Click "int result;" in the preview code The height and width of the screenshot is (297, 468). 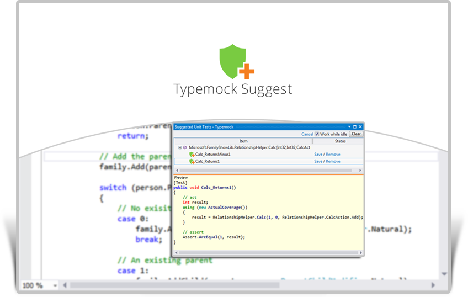195,202
